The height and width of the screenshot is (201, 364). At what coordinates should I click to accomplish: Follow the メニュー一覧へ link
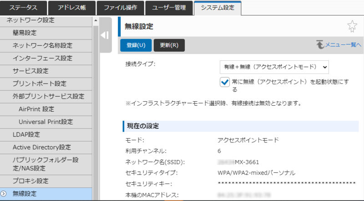(x=343, y=45)
